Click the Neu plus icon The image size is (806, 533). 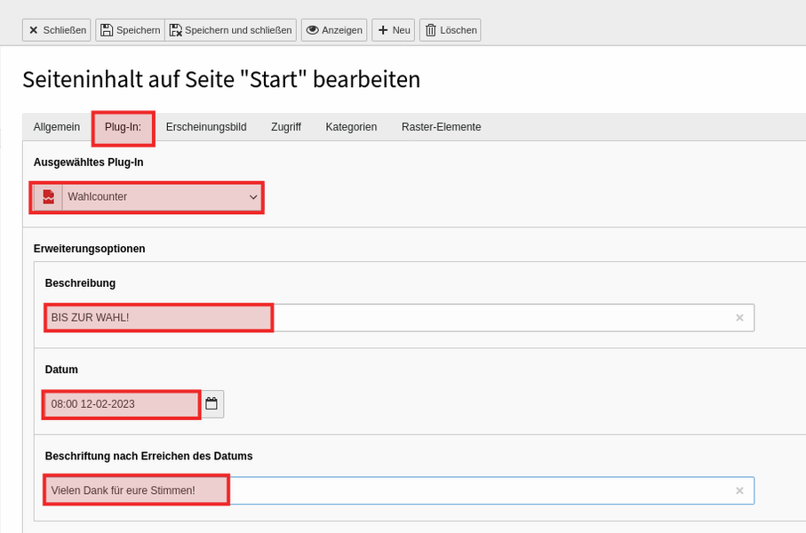(x=383, y=30)
